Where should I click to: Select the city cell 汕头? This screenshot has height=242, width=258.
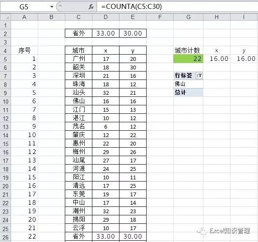(78, 93)
